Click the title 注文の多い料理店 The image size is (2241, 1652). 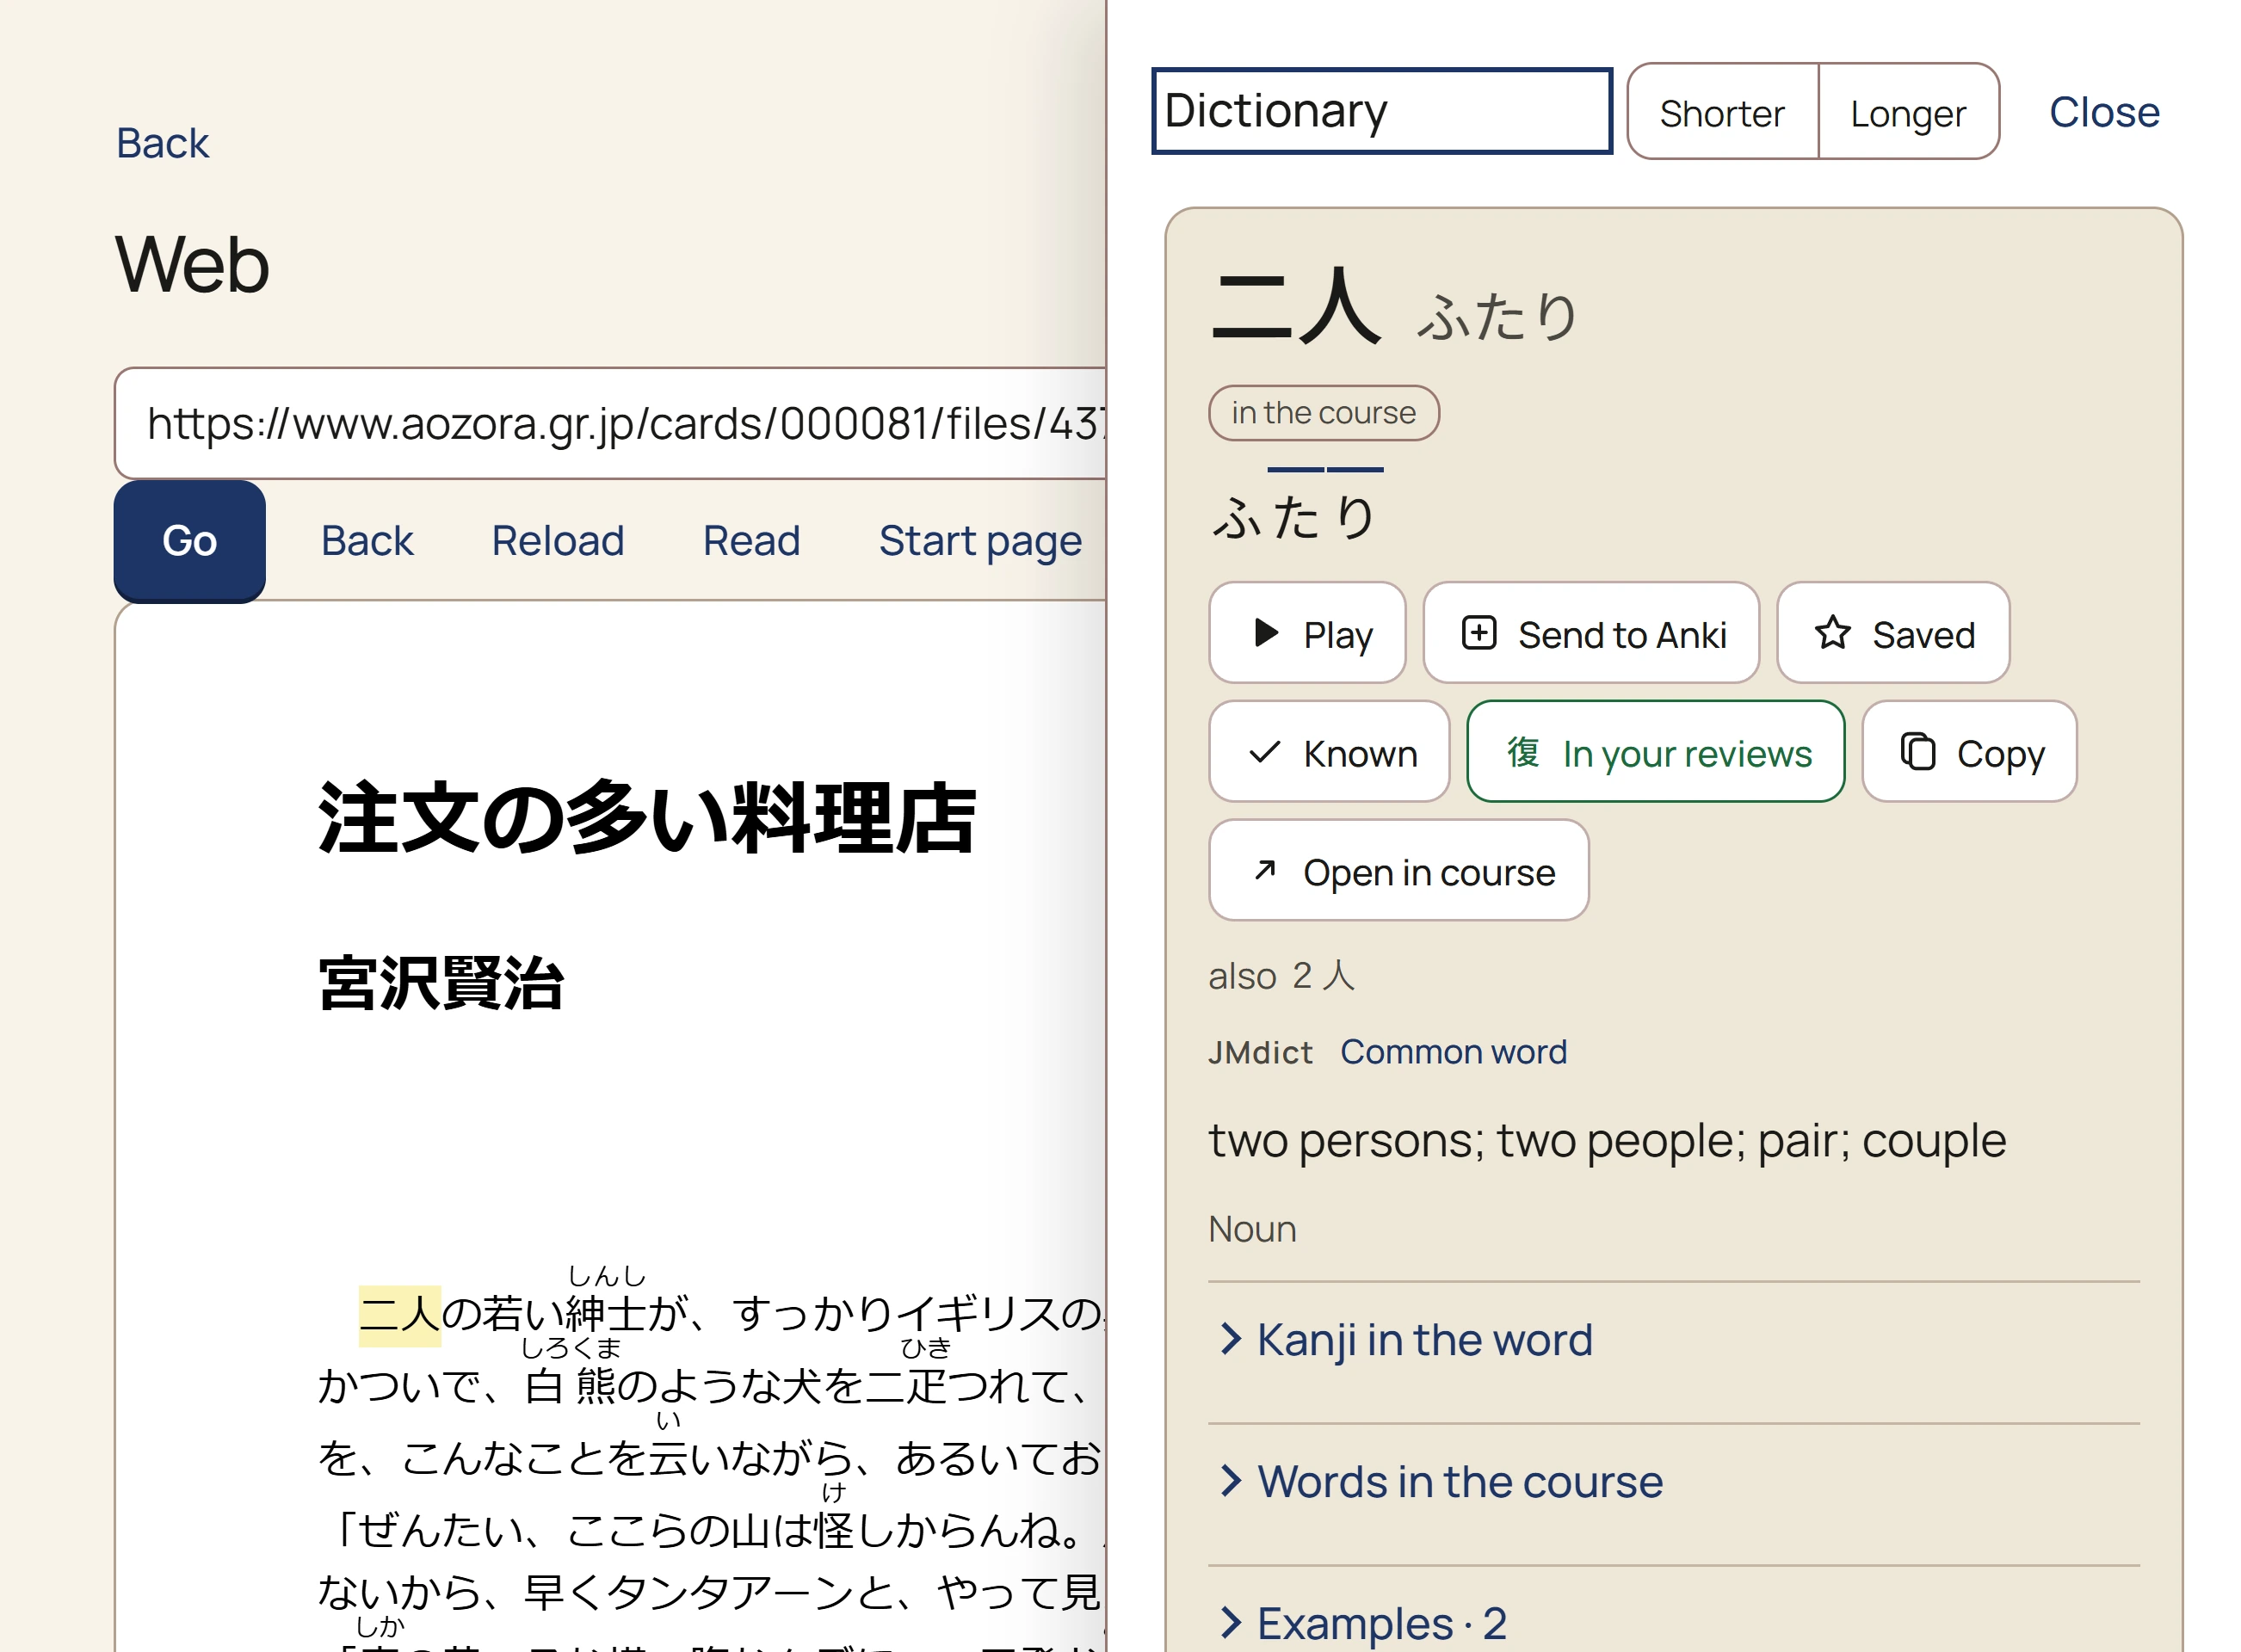(646, 818)
